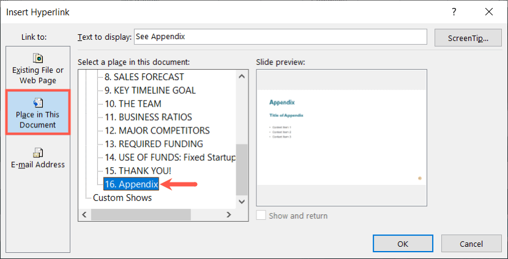508x259 pixels.
Task: Click the Existing File or Web Page icon
Action: [x=37, y=59]
